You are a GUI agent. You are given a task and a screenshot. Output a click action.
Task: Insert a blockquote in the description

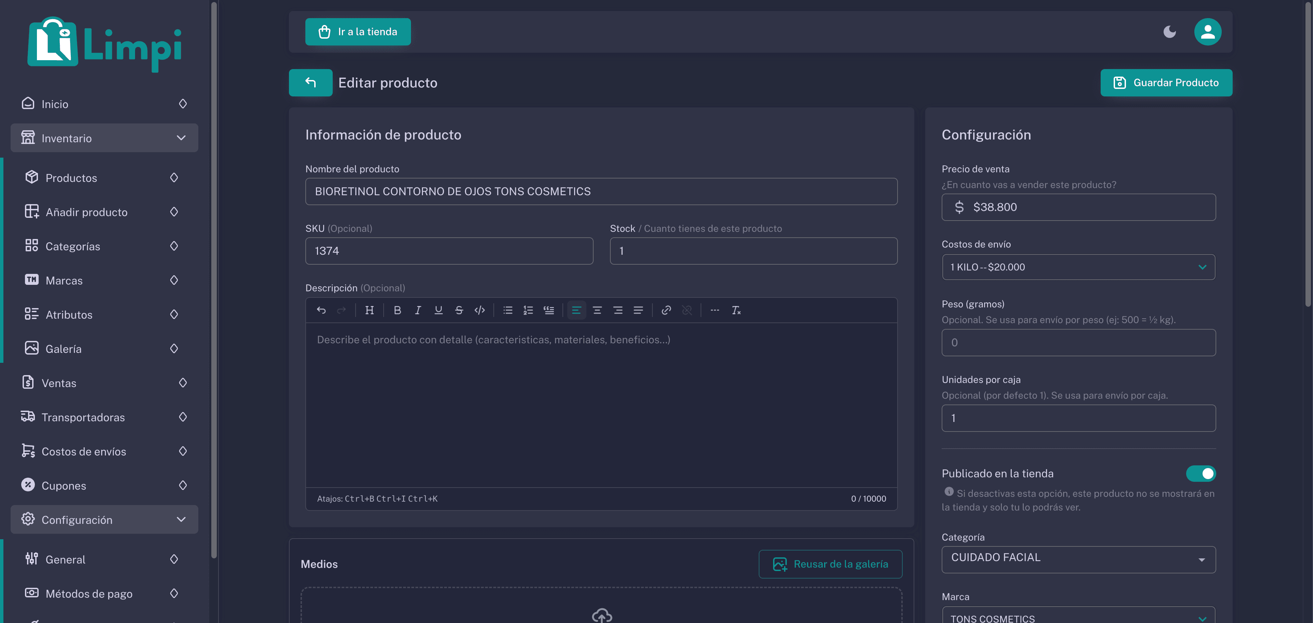[x=549, y=310]
